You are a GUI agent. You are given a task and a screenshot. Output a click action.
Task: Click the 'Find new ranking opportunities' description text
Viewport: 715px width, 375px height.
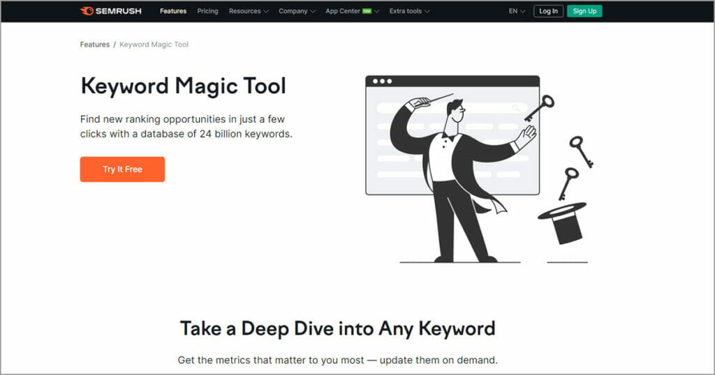(x=186, y=127)
